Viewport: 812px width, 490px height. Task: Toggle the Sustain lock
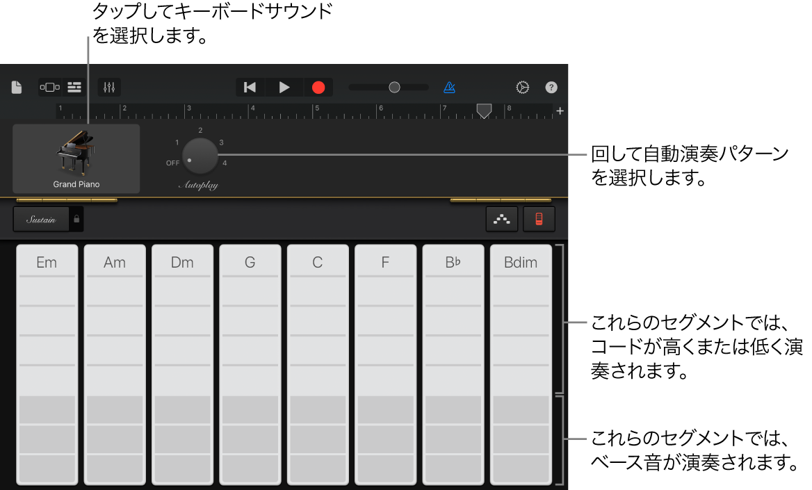click(76, 218)
